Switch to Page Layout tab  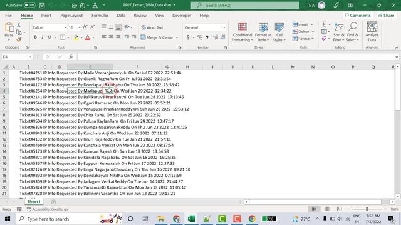(x=71, y=16)
